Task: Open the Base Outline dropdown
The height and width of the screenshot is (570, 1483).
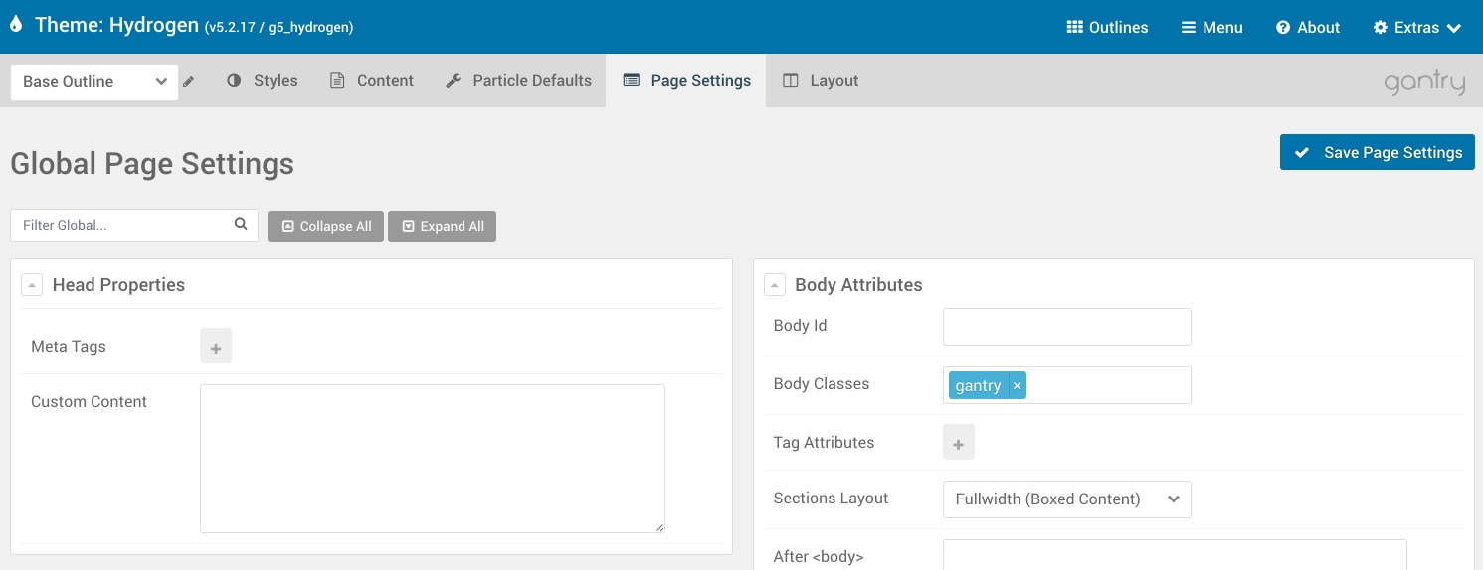Action: (x=94, y=82)
